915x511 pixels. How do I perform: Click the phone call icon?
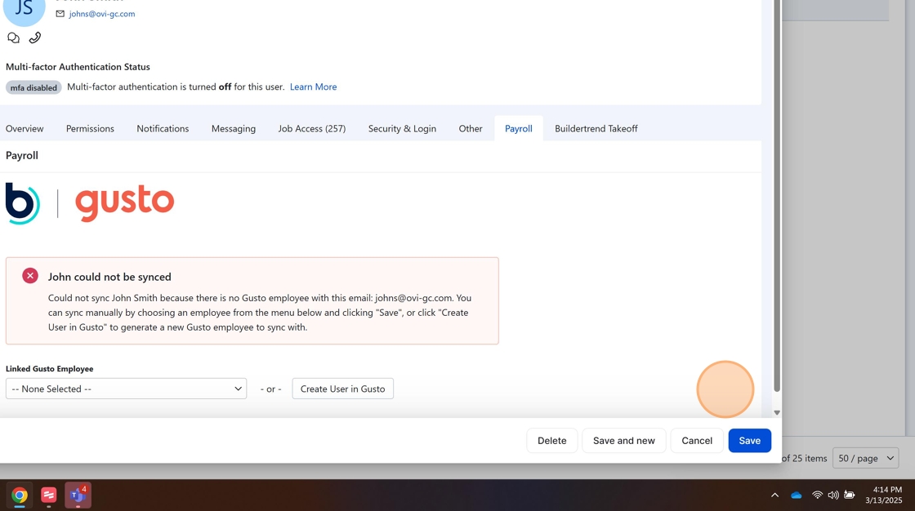click(x=35, y=38)
